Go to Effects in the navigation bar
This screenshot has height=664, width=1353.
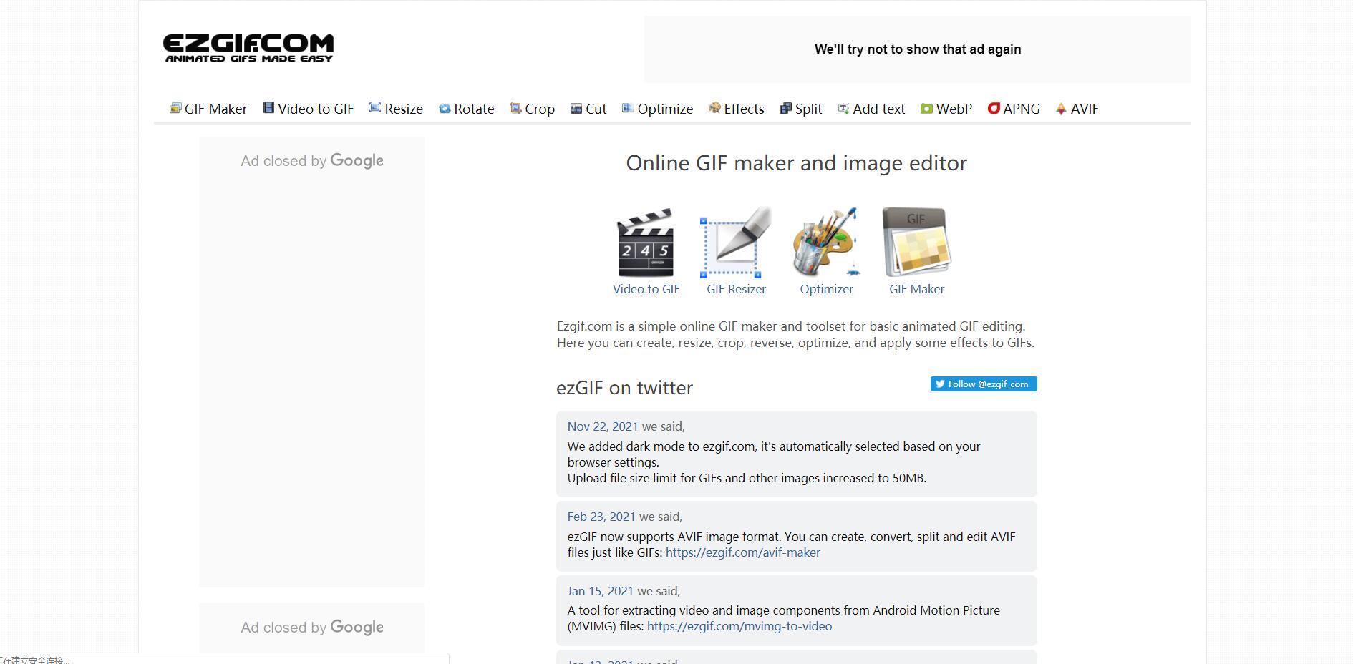click(736, 109)
